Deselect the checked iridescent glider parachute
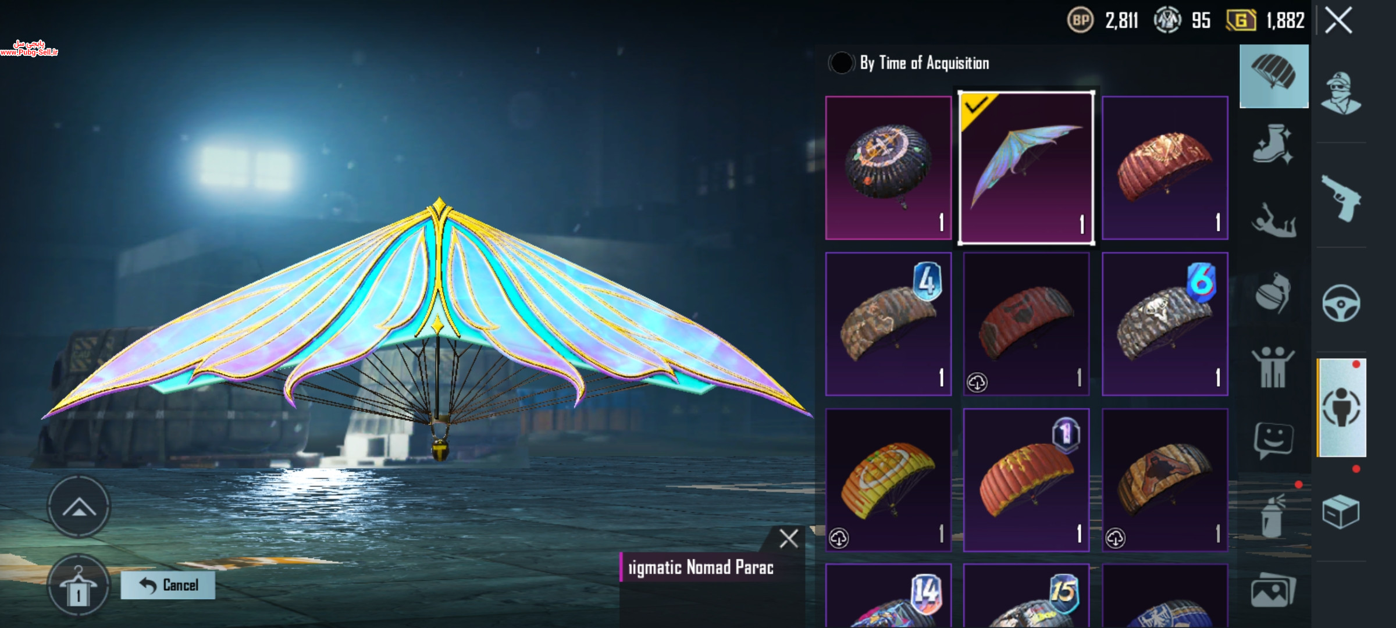Screen dimensions: 1396x628 [1026, 167]
